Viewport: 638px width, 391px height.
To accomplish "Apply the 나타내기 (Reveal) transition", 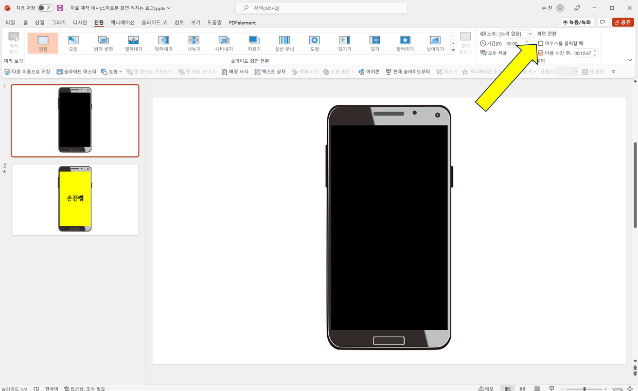I will [x=224, y=43].
